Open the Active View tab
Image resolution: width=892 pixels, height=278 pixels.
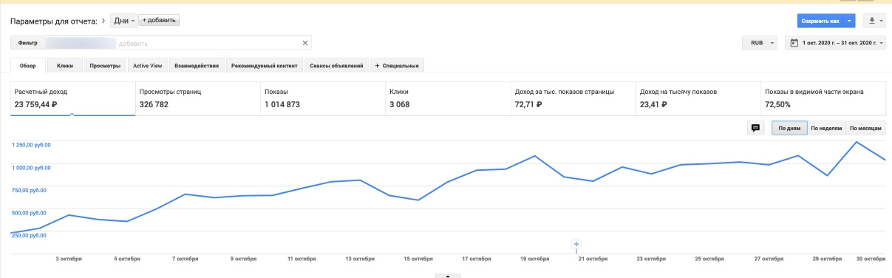[x=147, y=66]
